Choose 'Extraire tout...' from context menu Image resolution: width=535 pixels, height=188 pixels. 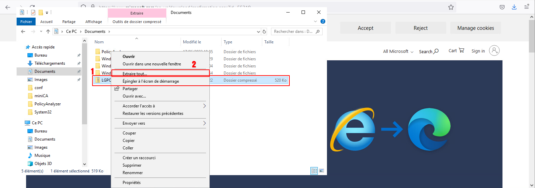pyautogui.click(x=135, y=74)
